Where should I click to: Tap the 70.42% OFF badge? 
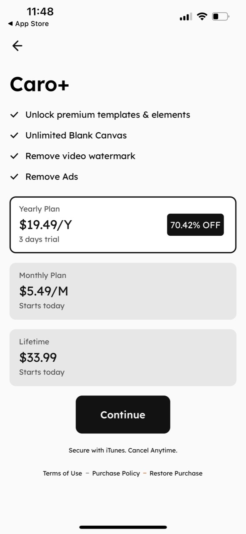pos(195,225)
